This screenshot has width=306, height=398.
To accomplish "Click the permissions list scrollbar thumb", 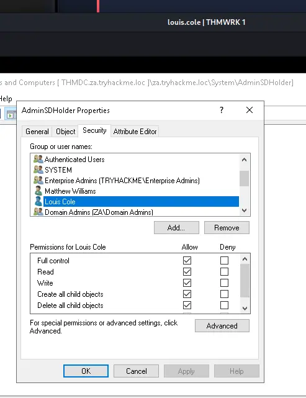I will [x=245, y=281].
